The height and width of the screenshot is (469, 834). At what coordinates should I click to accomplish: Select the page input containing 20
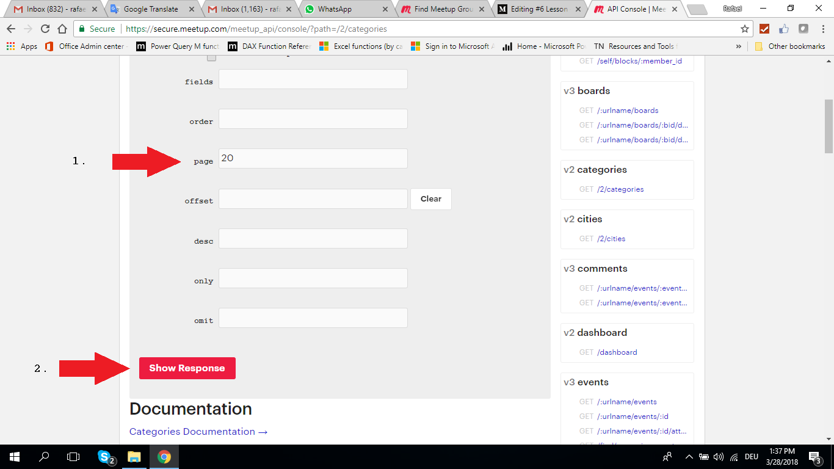pyautogui.click(x=313, y=158)
